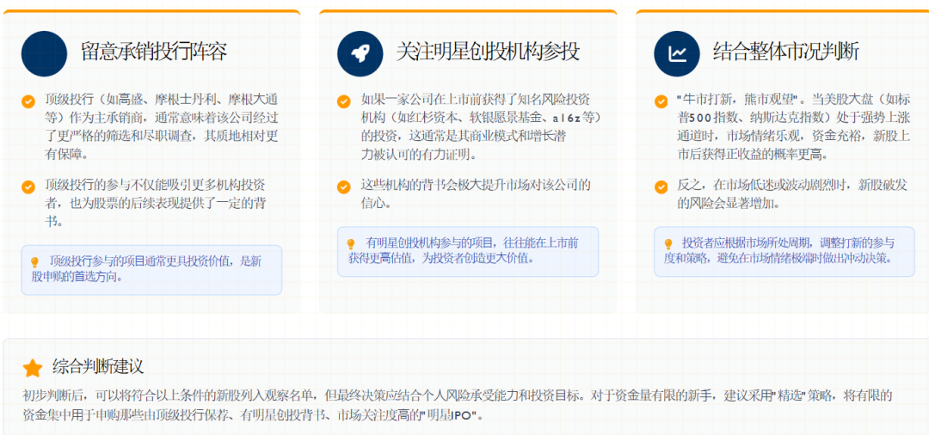Click the lightbulb icon before 有明星创投机构参与的项目
929x435 pixels.
pyautogui.click(x=351, y=243)
